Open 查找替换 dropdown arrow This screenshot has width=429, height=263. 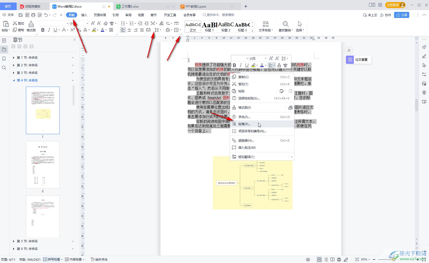292,30
